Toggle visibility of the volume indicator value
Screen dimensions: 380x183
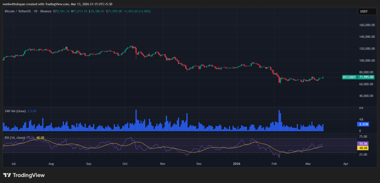tap(32, 111)
